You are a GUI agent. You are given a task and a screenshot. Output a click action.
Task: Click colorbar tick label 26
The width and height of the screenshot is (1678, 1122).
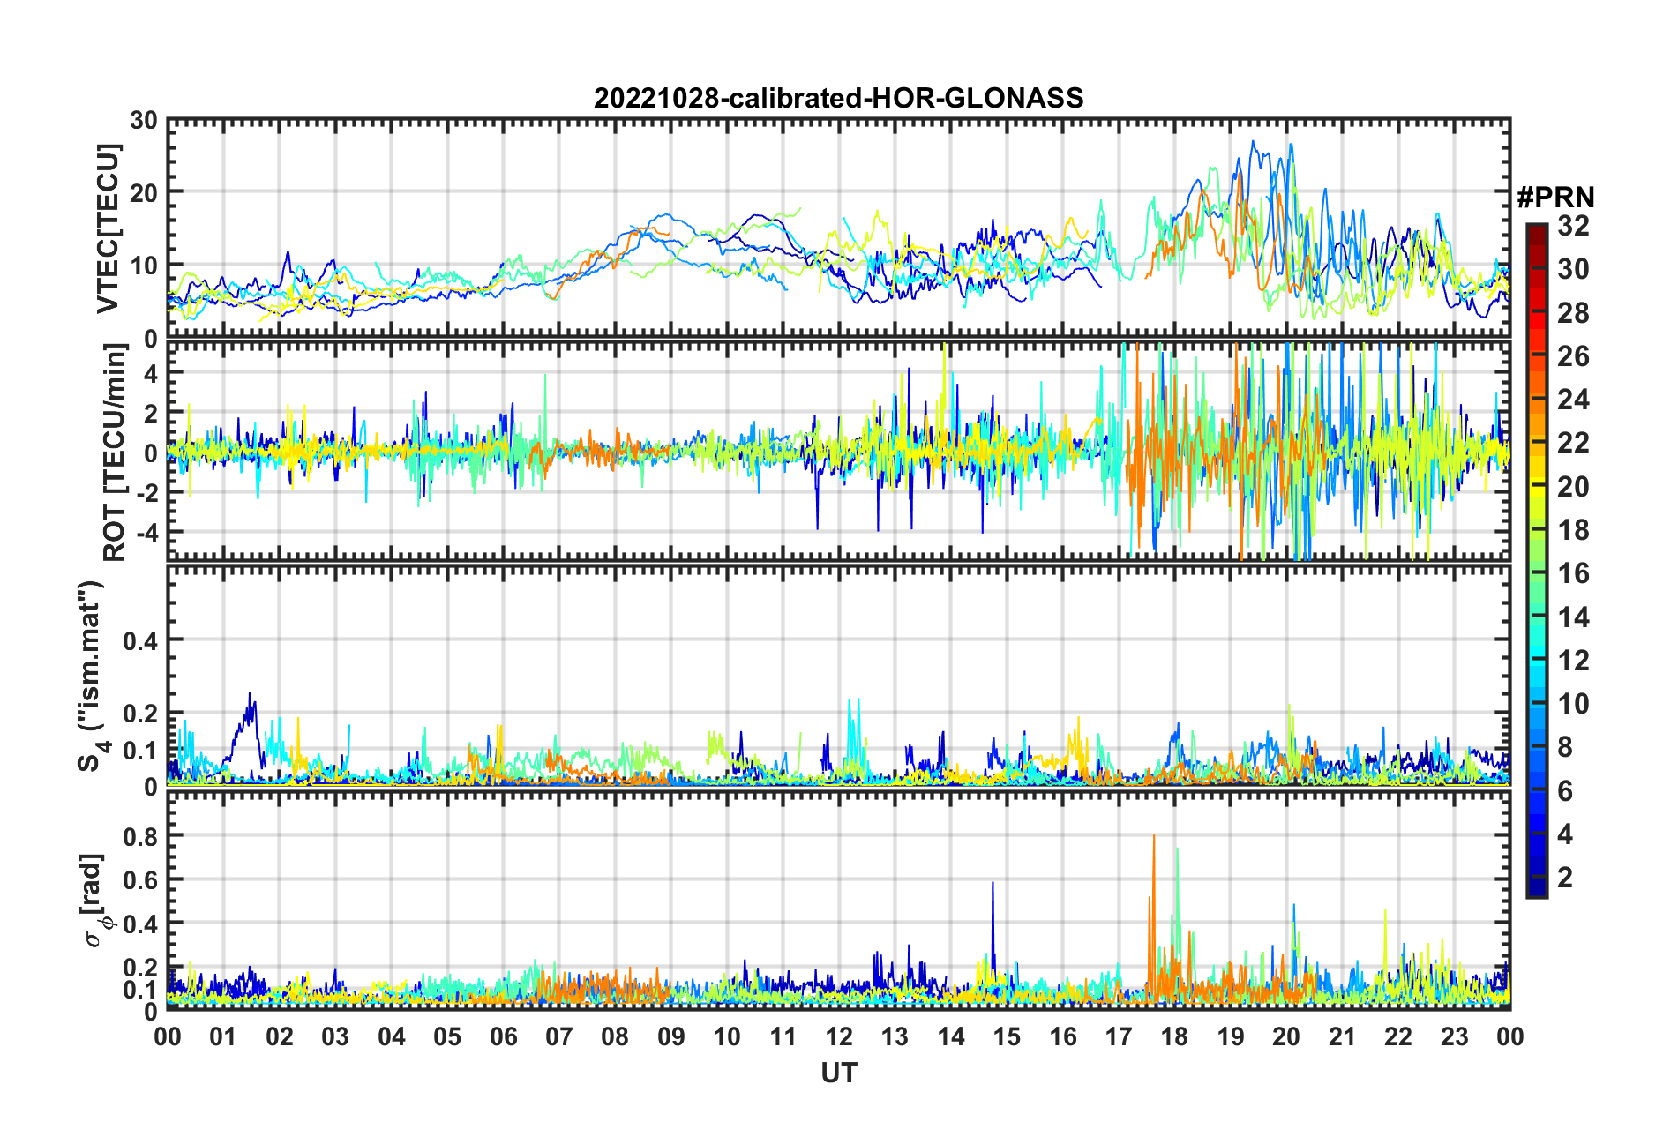tap(1572, 356)
